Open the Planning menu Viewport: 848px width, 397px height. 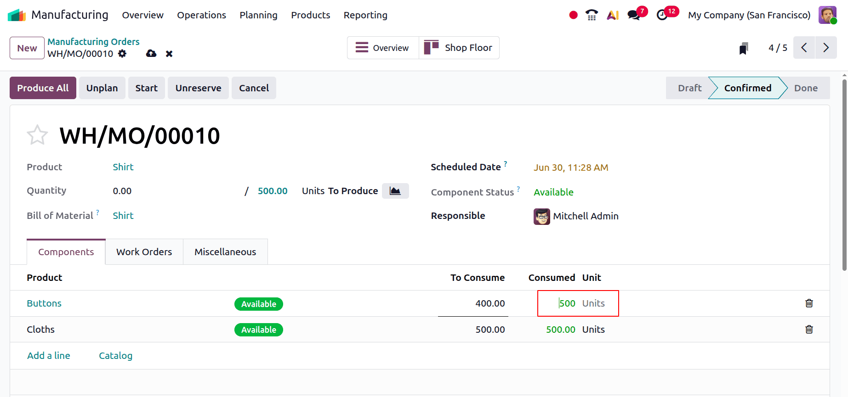coord(259,15)
